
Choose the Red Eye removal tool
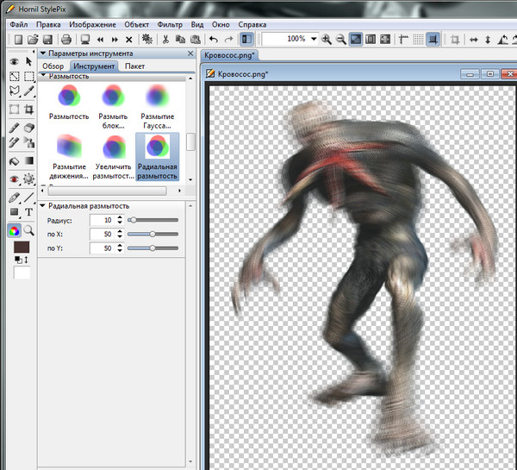tap(14, 179)
